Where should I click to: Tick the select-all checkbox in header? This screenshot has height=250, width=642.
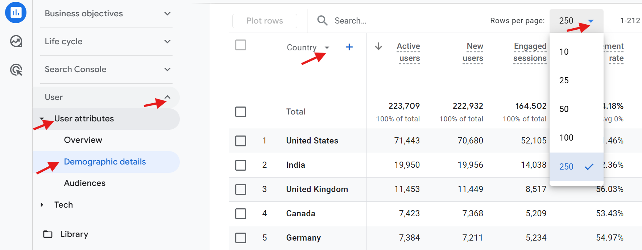click(241, 45)
